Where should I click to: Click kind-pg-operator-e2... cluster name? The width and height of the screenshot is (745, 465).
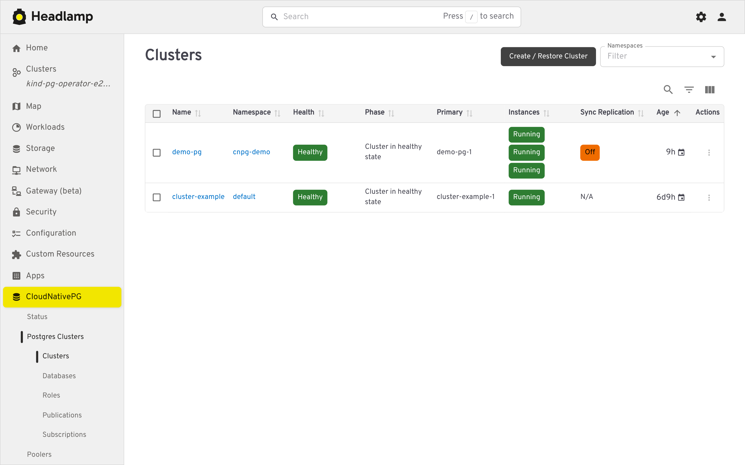[x=68, y=84]
